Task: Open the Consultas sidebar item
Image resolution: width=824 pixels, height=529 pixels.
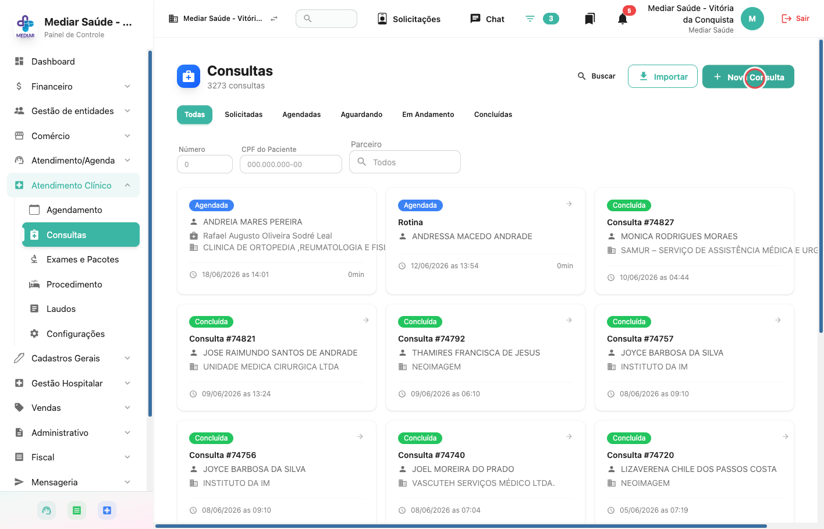Action: 81,235
